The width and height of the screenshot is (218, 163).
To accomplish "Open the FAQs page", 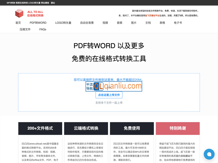I will [43, 29].
